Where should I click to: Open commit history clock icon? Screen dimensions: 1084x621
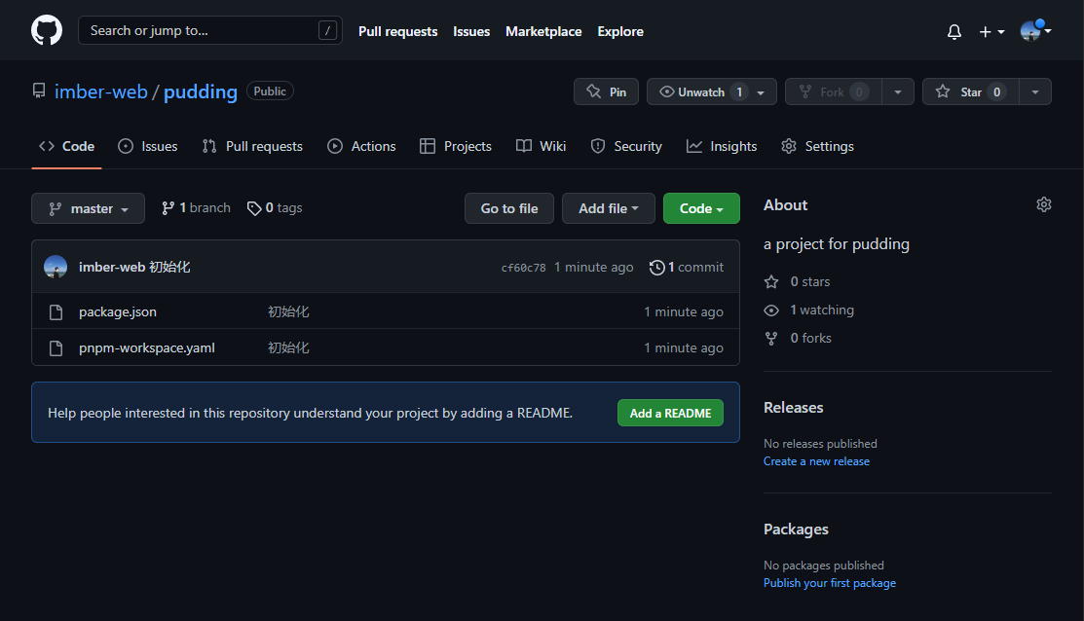[656, 268]
